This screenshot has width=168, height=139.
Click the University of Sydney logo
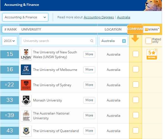point(26,85)
